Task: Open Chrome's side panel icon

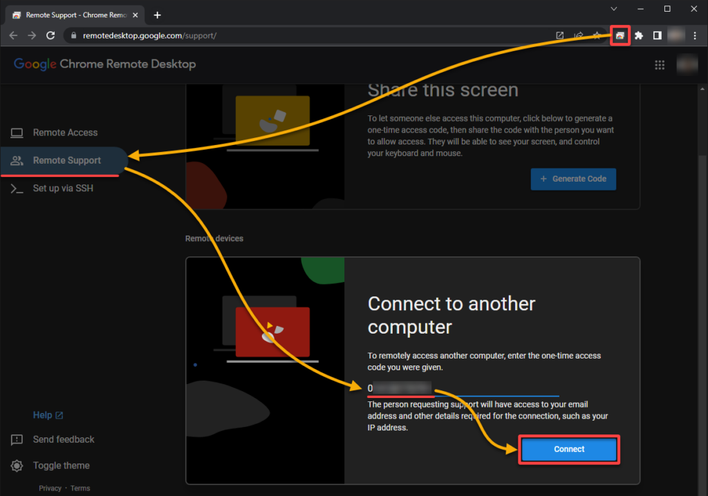Action: click(657, 35)
